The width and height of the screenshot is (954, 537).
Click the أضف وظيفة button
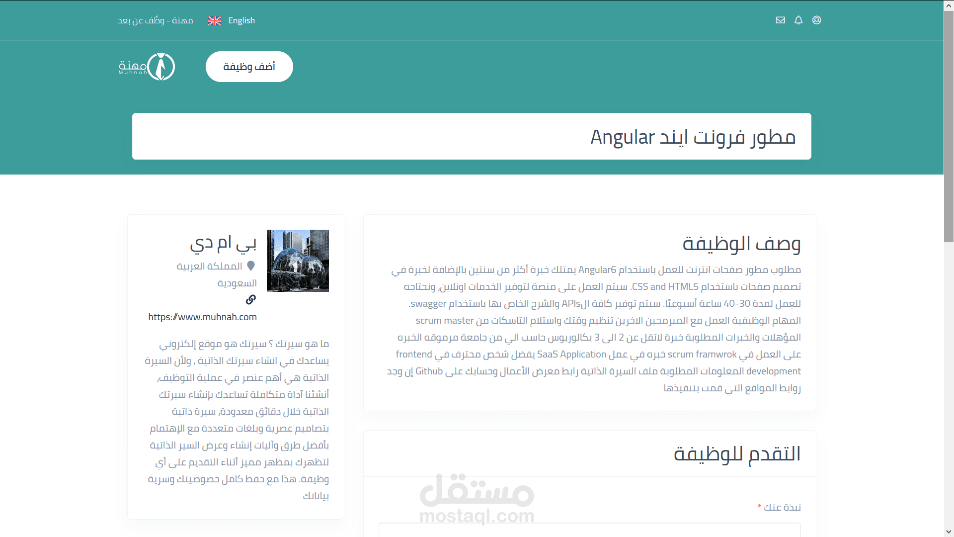[x=249, y=67]
